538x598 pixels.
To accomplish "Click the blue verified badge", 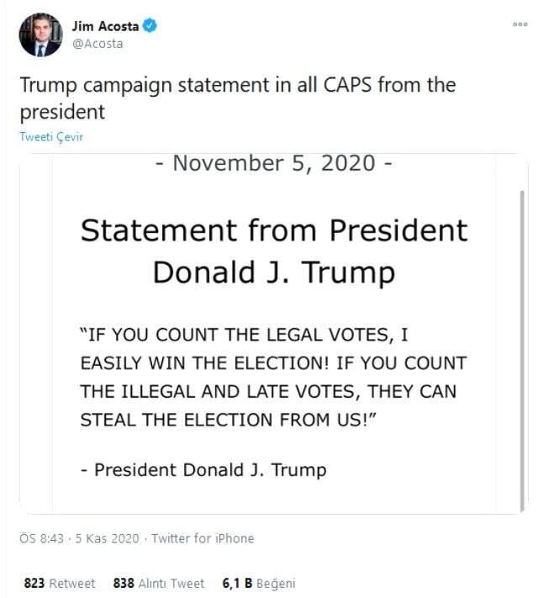I will (150, 26).
